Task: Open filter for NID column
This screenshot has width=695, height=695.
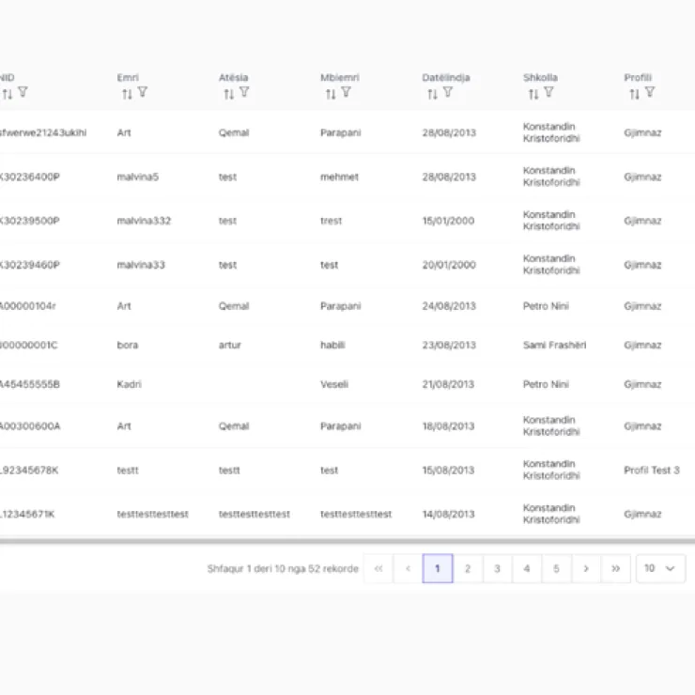Action: click(23, 92)
